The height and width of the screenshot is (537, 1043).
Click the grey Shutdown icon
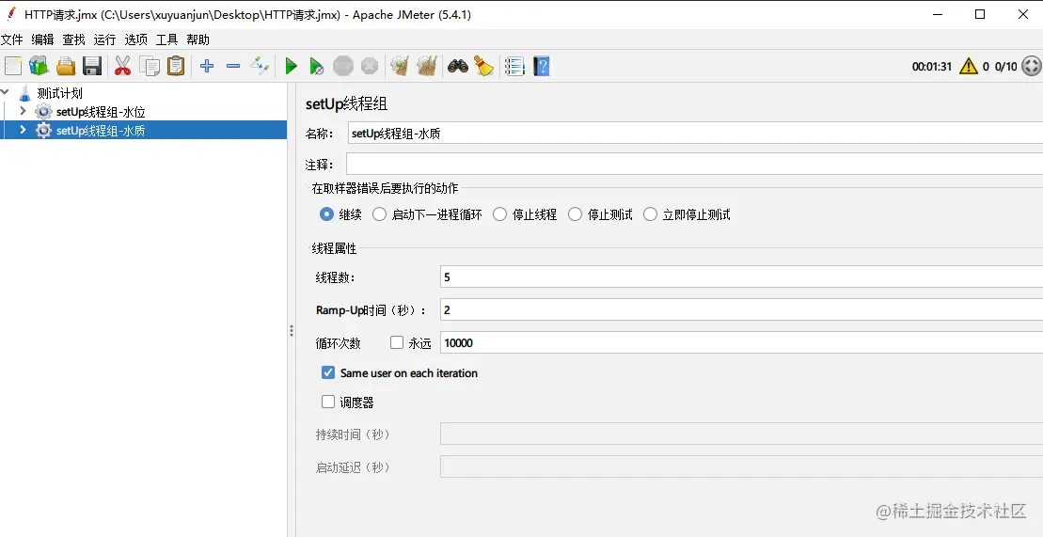click(x=370, y=66)
